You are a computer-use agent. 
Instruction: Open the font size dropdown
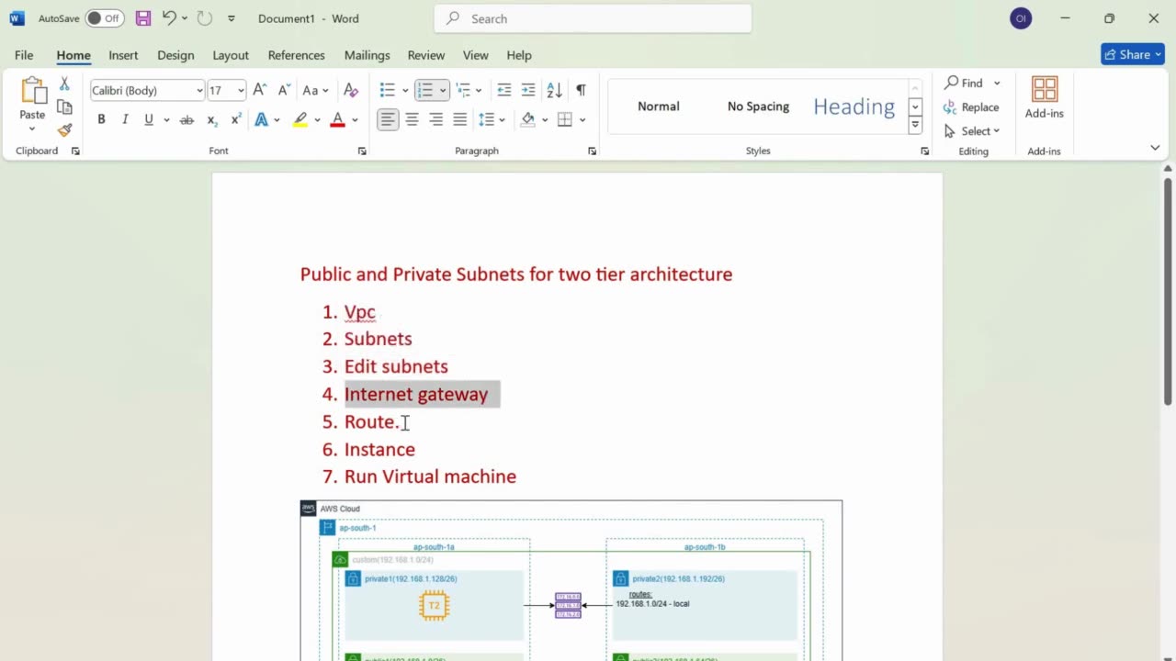click(241, 90)
